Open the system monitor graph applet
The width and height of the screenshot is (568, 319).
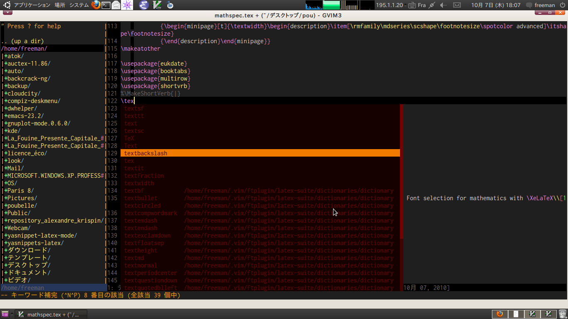point(340,5)
